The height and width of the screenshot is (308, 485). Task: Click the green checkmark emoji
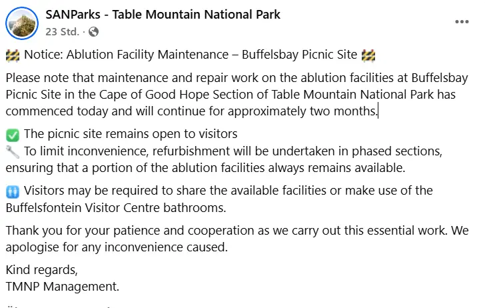[13, 135]
